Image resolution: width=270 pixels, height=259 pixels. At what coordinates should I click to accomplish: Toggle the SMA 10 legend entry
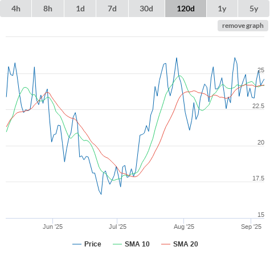[x=137, y=244]
